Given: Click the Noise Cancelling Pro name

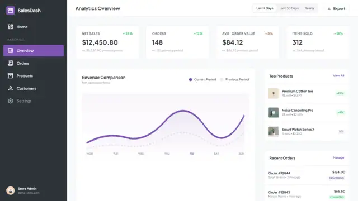Looking at the screenshot, I should tap(298, 111).
